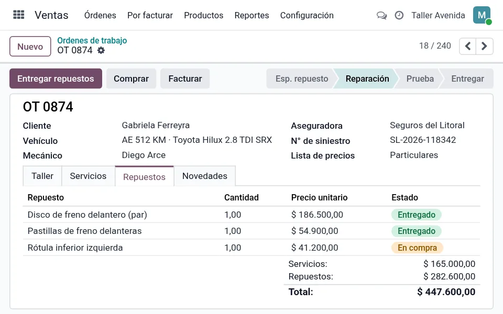Sort by the Cantidad column header
This screenshot has width=503, height=314.
(x=241, y=197)
